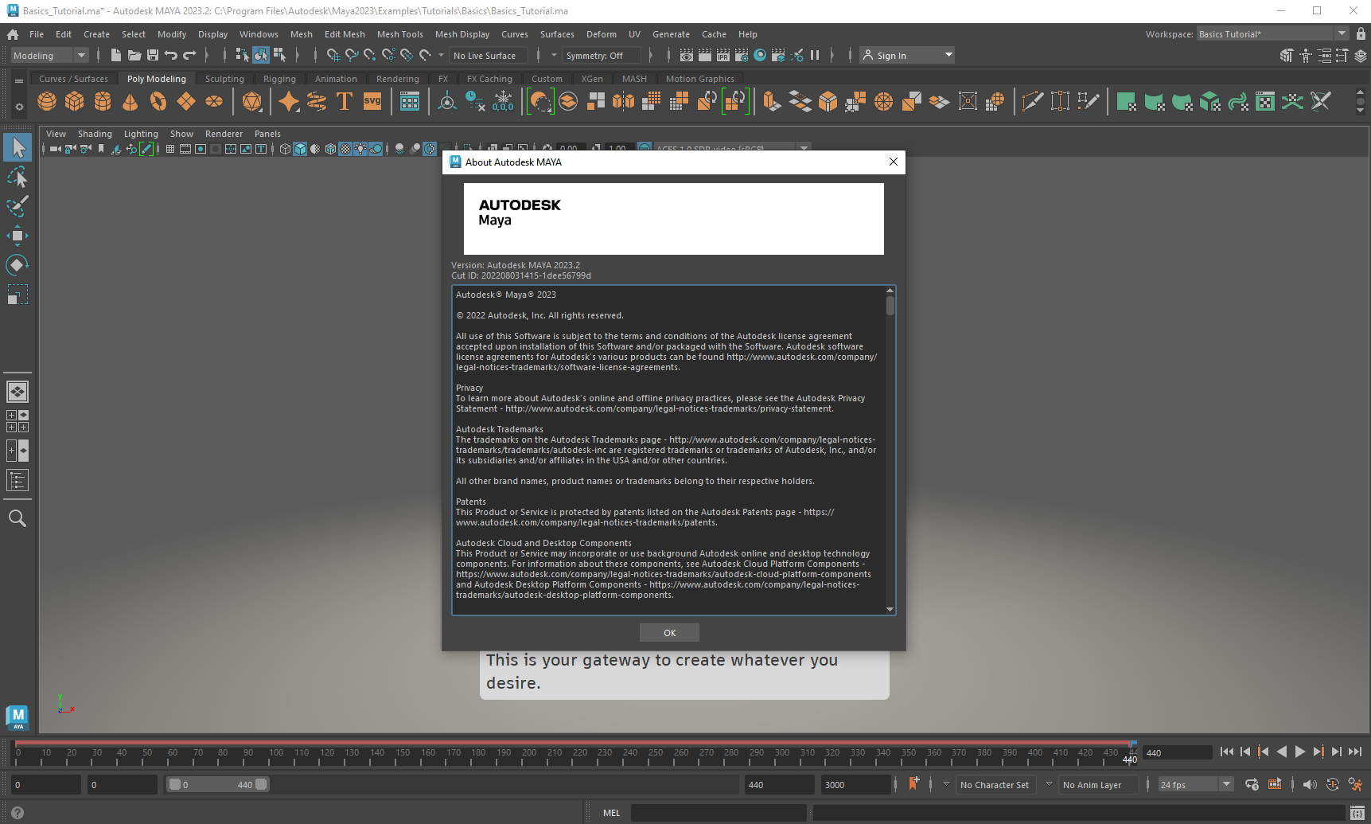Click the Multi-Cut knife tool icon

click(1033, 101)
